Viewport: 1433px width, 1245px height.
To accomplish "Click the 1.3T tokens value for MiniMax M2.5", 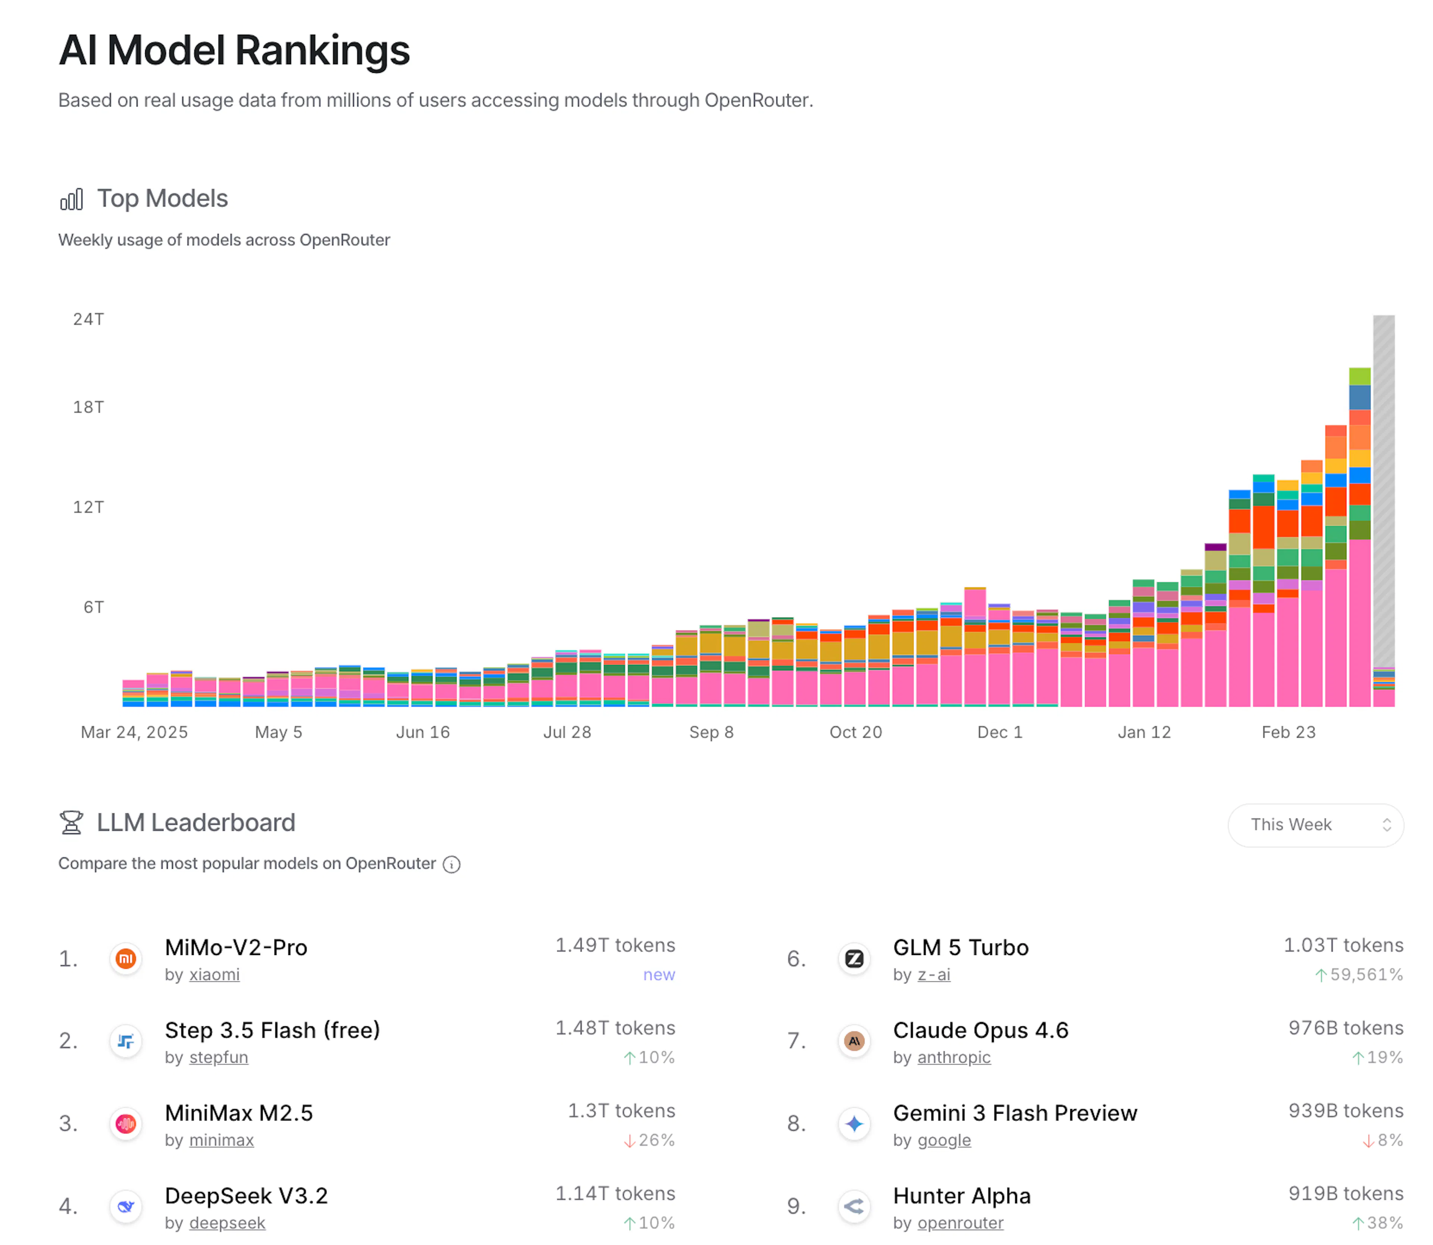I will pos(622,1111).
